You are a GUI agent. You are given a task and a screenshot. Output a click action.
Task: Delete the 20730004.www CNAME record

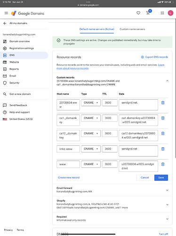coord(163,103)
